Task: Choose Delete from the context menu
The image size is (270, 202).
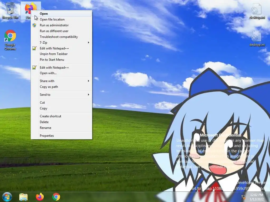Action: [x=61, y=122]
